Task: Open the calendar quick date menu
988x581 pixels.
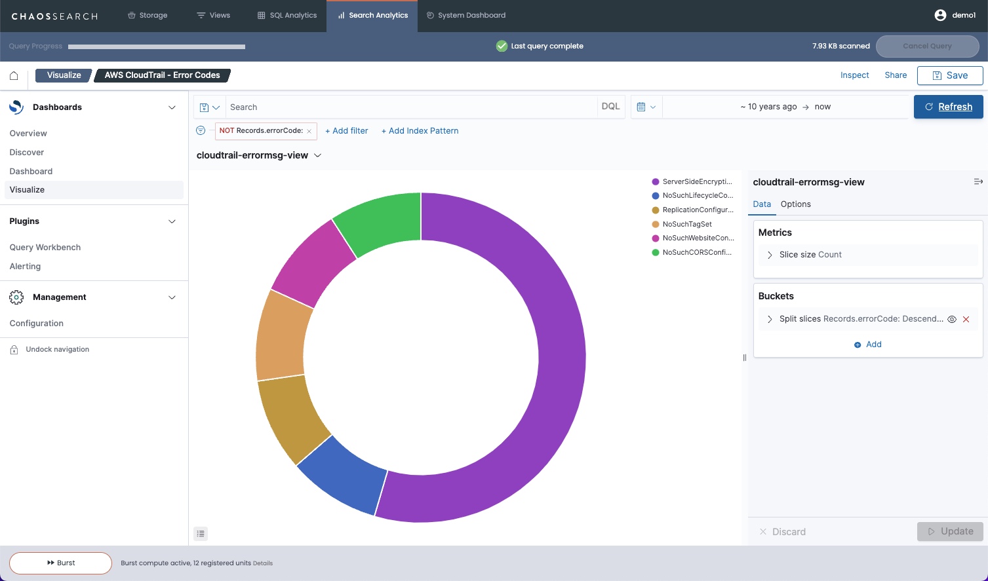Action: tap(646, 107)
